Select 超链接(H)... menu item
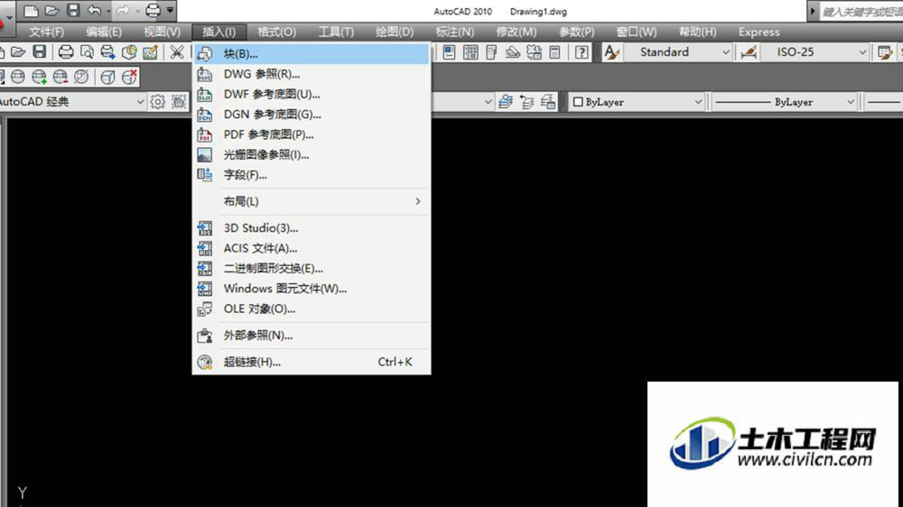This screenshot has height=507, width=903. pos(312,362)
